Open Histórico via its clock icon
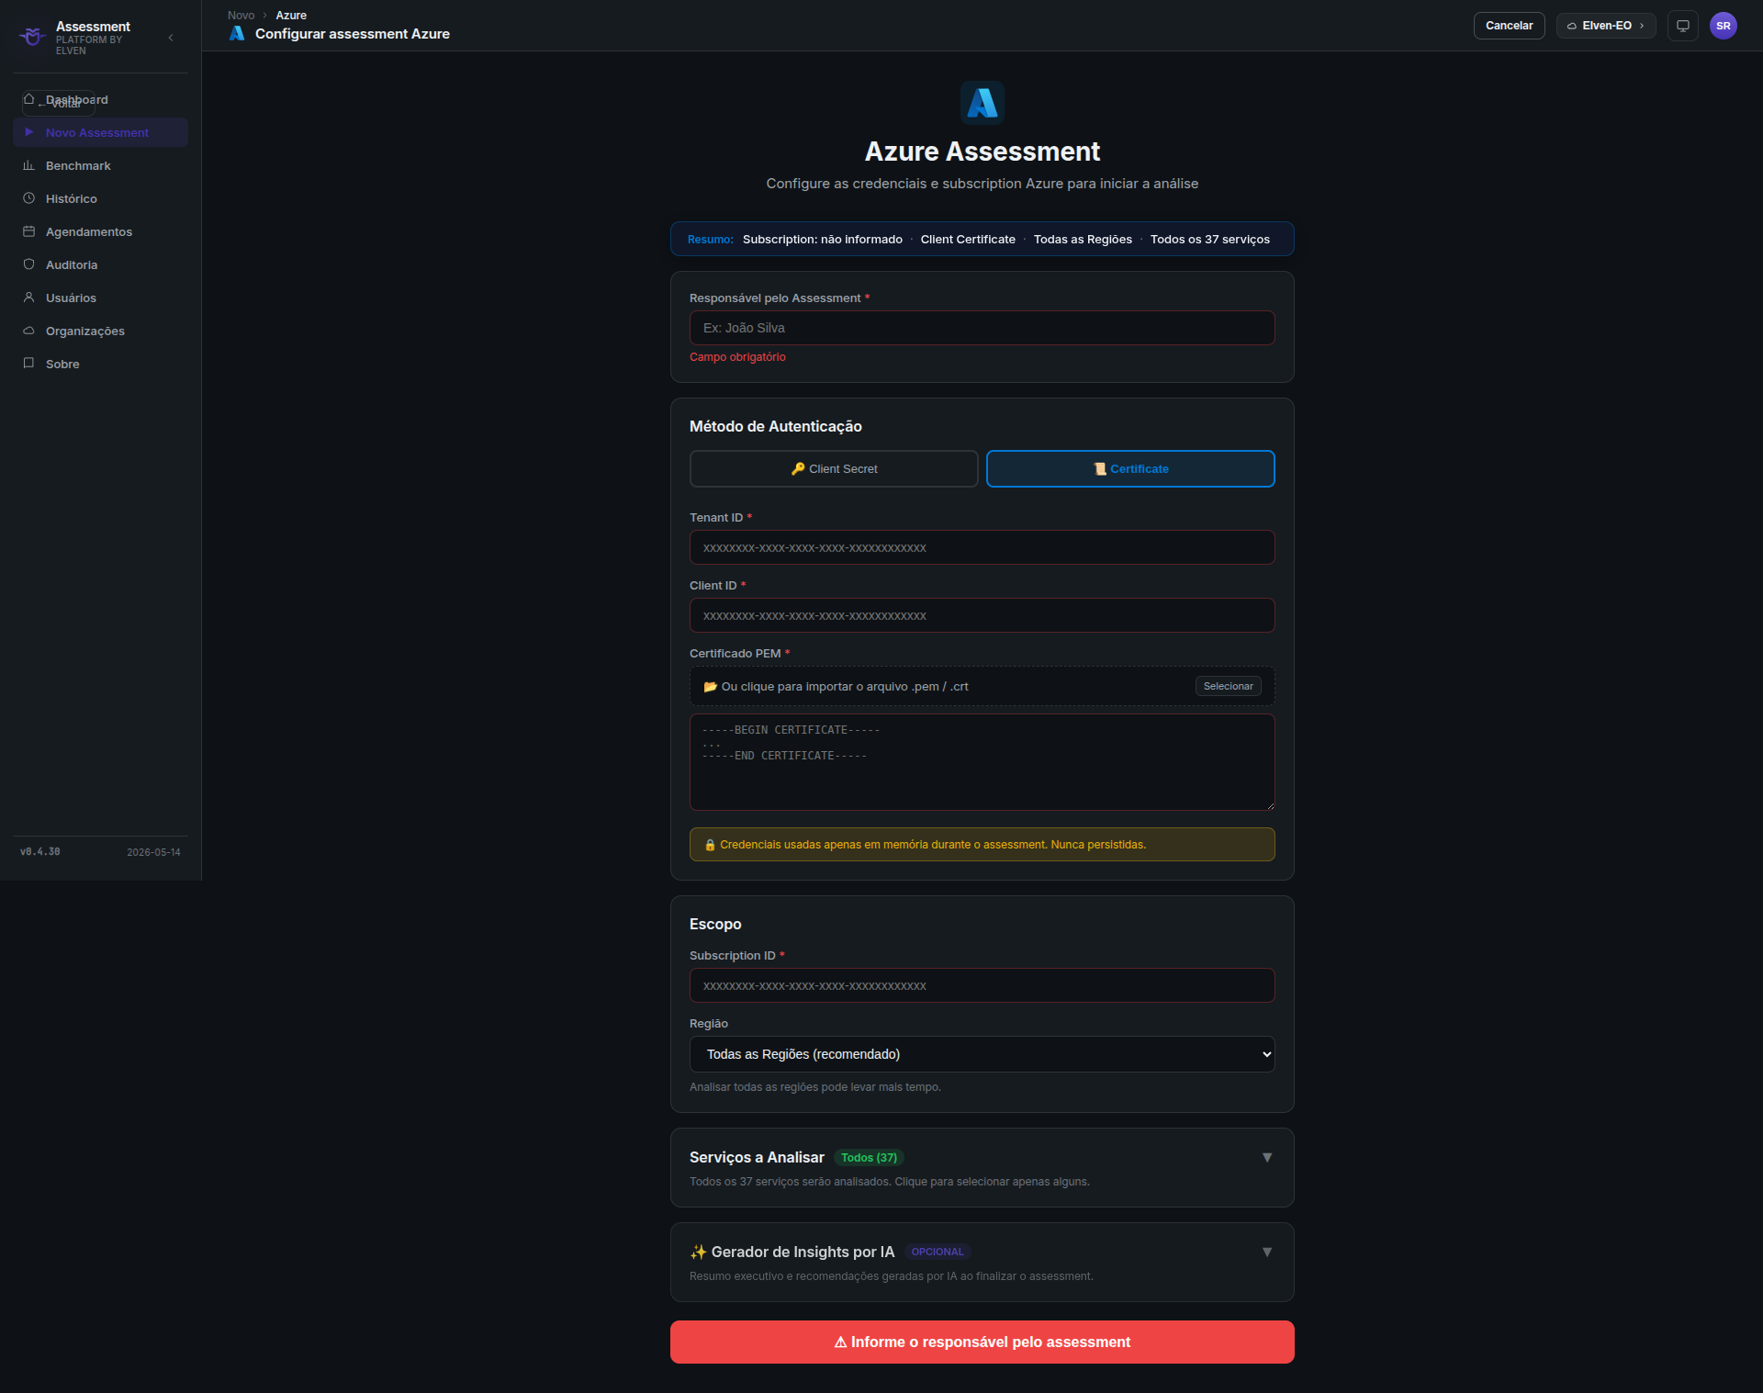The image size is (1763, 1393). pos(28,198)
